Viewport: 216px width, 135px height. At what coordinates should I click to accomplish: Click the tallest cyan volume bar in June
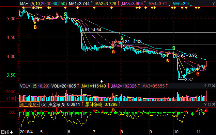(x=82, y=95)
